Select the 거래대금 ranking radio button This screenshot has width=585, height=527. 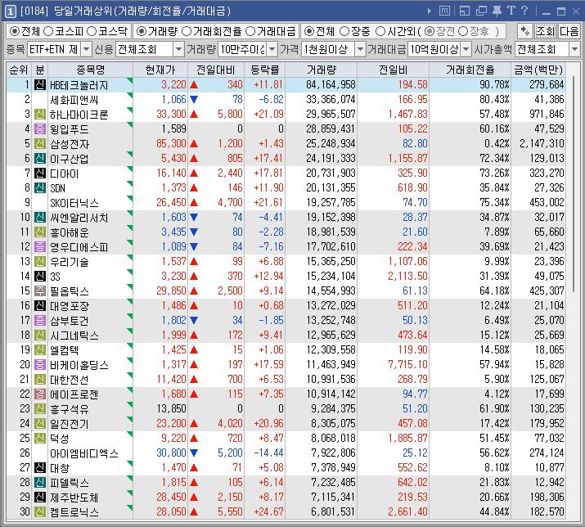(250, 31)
